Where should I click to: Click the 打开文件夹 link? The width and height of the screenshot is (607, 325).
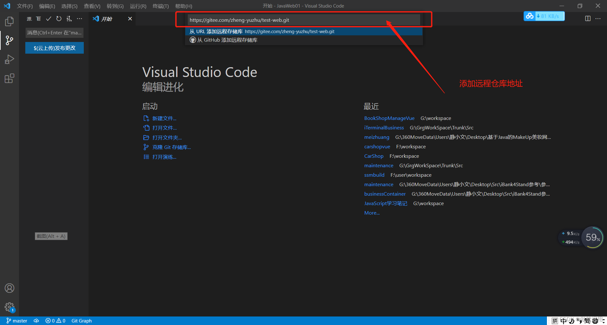click(x=167, y=138)
